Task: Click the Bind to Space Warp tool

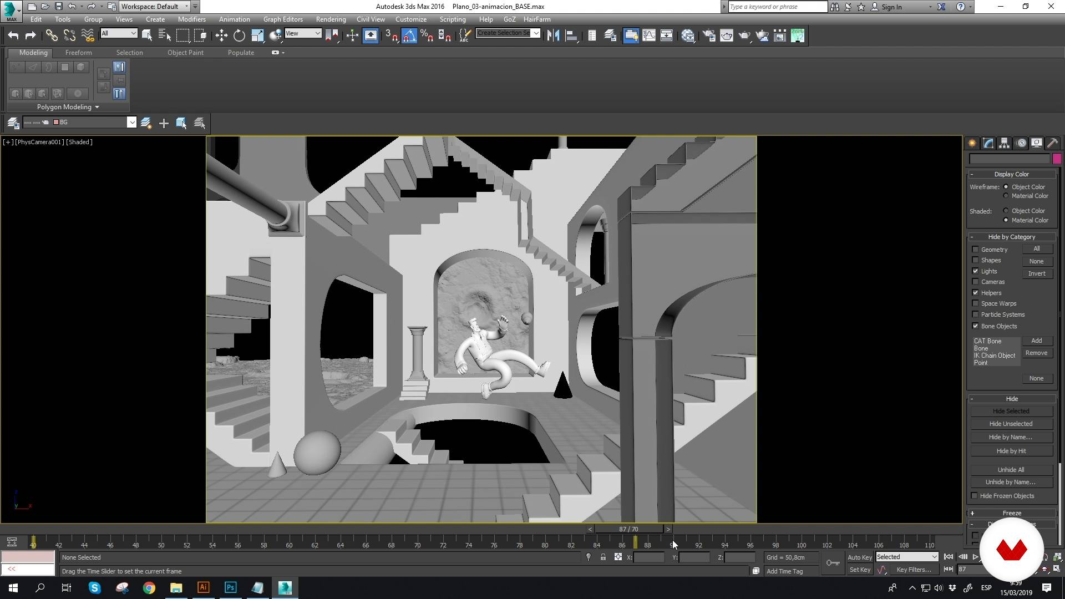Action: (x=88, y=35)
